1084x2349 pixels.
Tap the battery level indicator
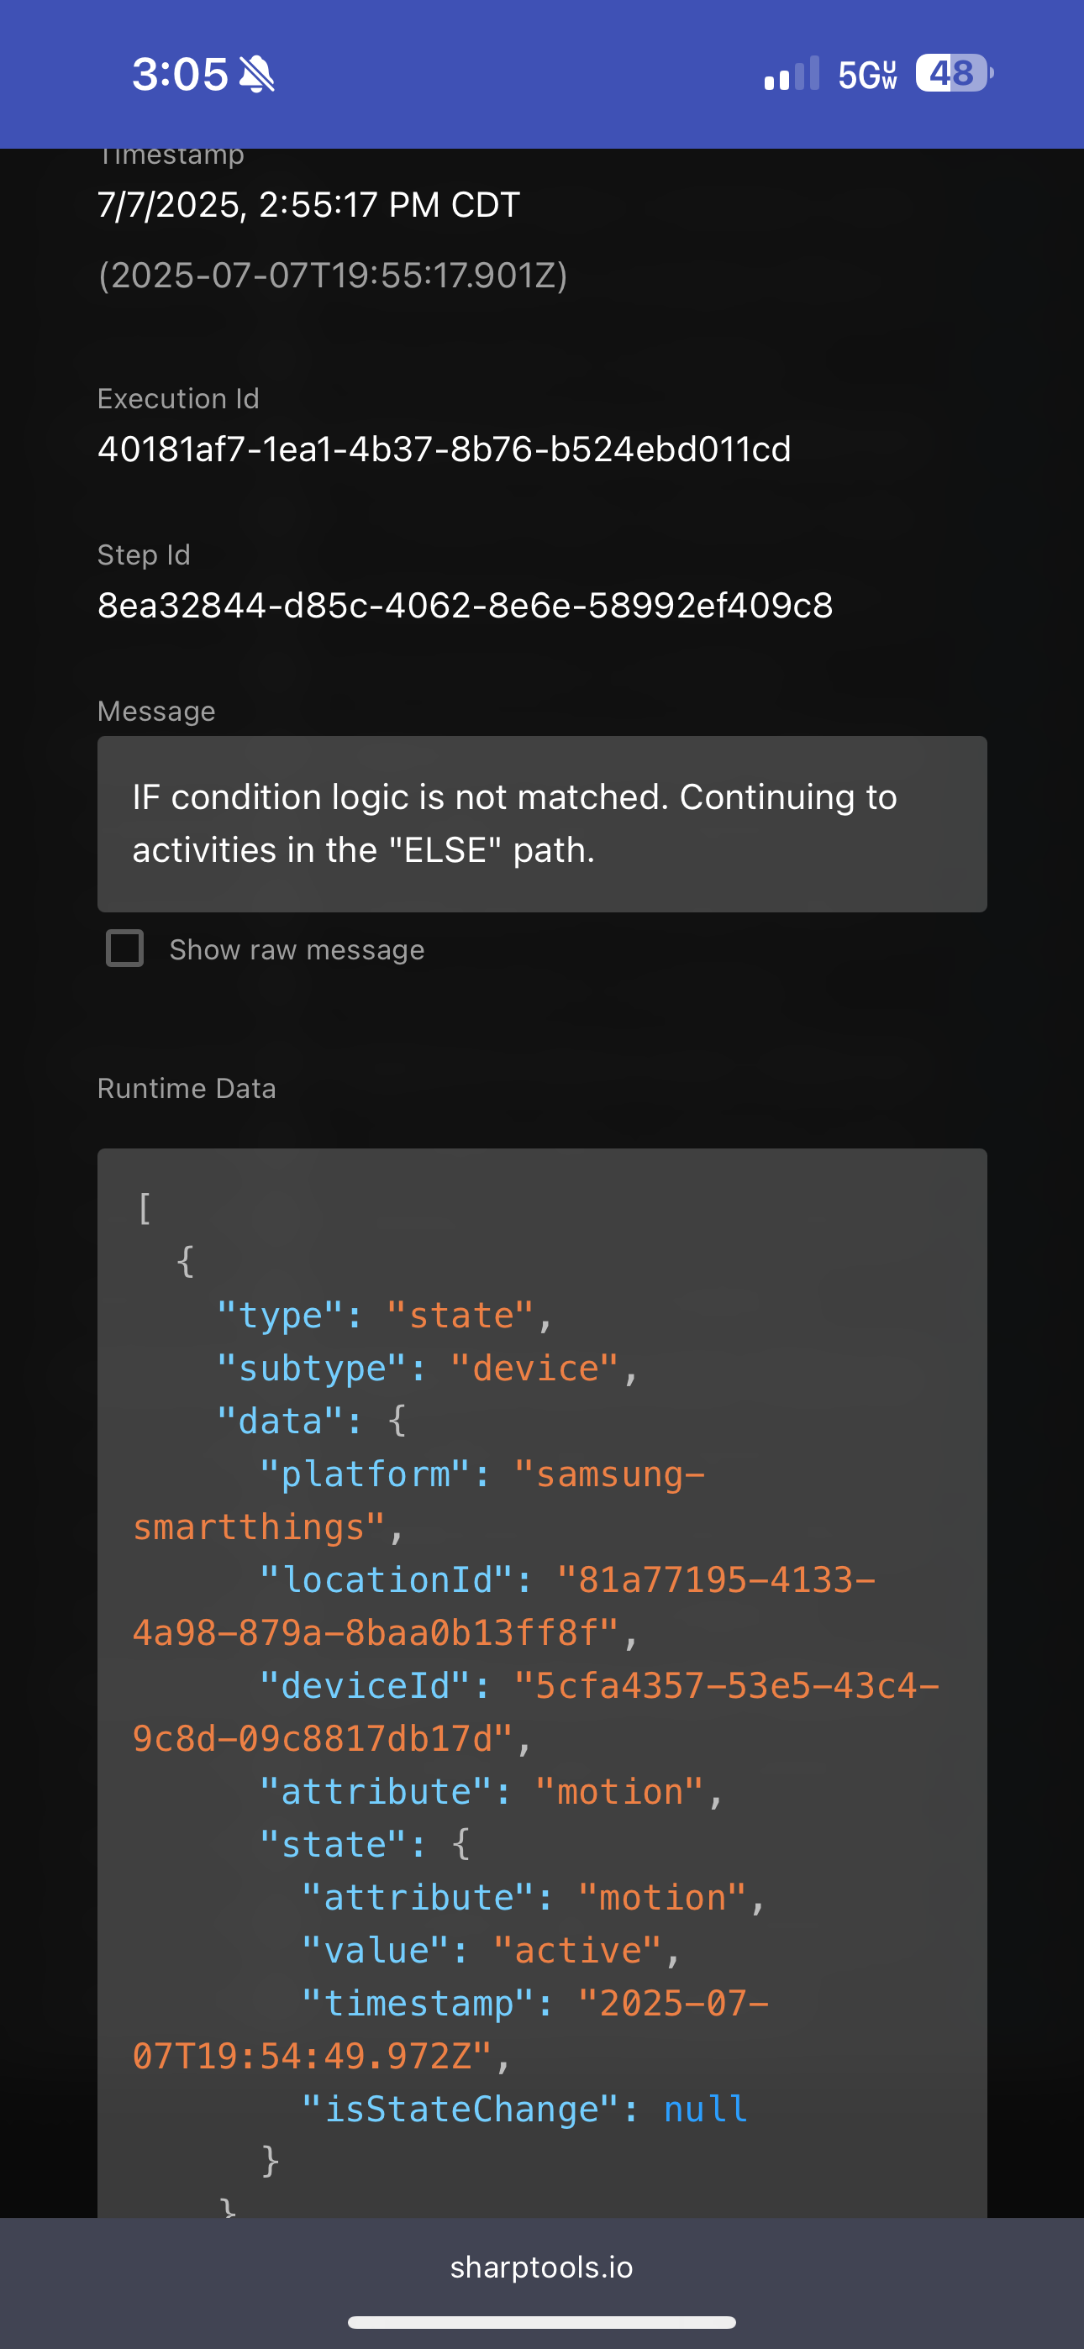955,73
